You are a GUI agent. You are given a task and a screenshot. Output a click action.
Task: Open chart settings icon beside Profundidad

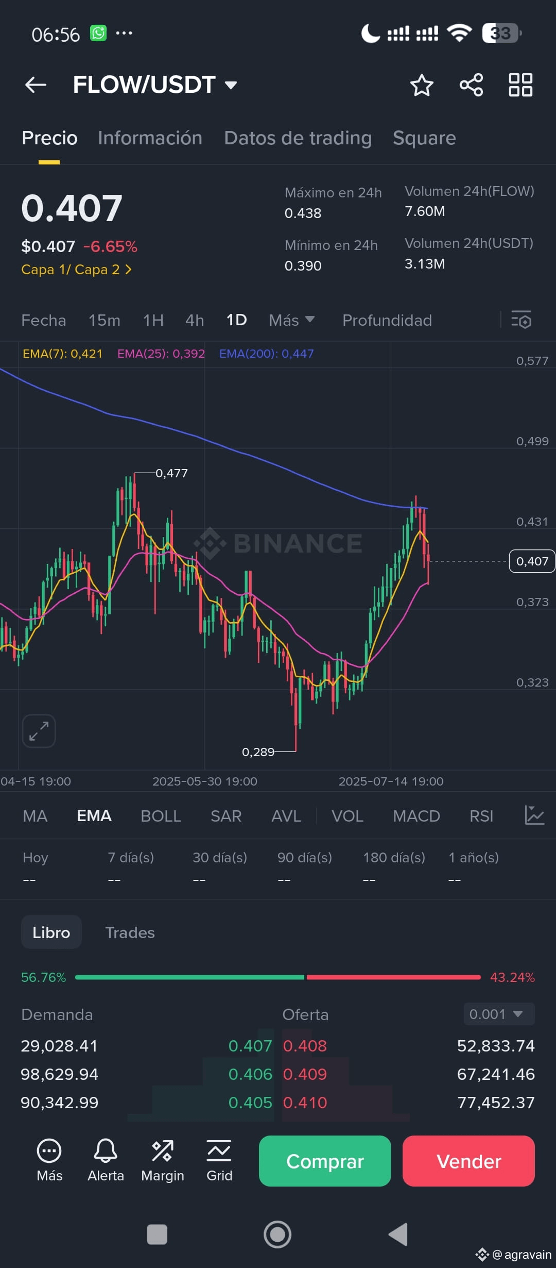[x=521, y=320]
